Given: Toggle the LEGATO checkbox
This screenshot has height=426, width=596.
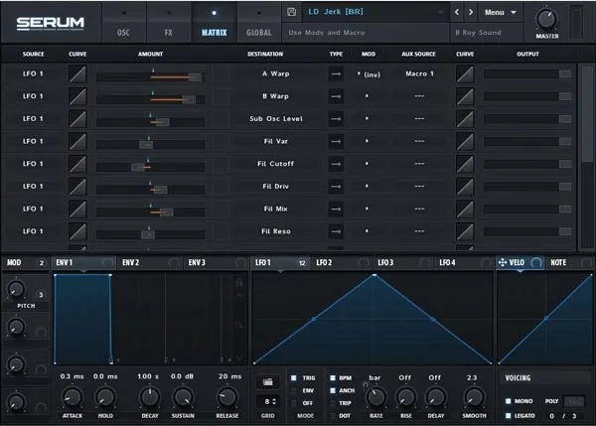Looking at the screenshot, I should [509, 416].
